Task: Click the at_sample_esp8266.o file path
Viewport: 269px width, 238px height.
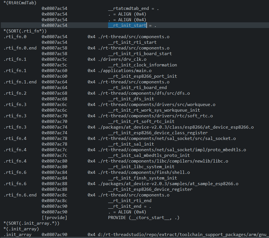Action: pos(168,184)
